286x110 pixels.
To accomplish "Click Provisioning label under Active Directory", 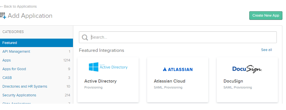I will (x=94, y=87).
